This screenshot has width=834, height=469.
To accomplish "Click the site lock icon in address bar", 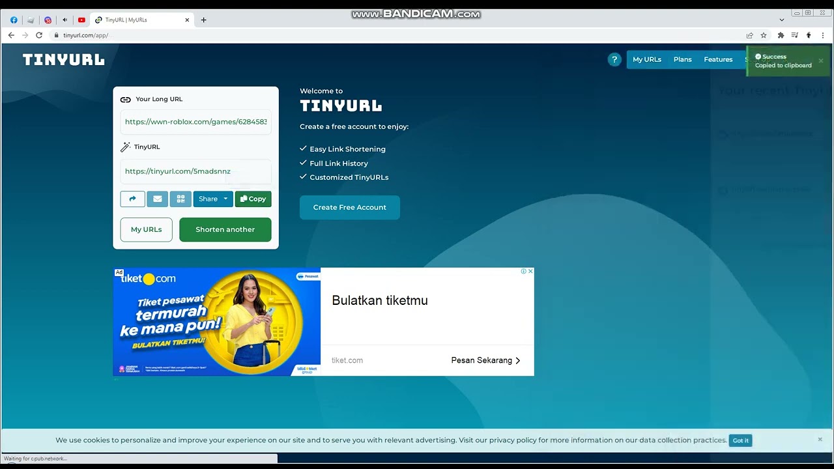I will point(57,35).
